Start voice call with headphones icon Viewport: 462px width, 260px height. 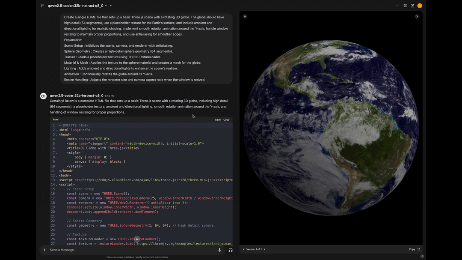[x=231, y=250]
